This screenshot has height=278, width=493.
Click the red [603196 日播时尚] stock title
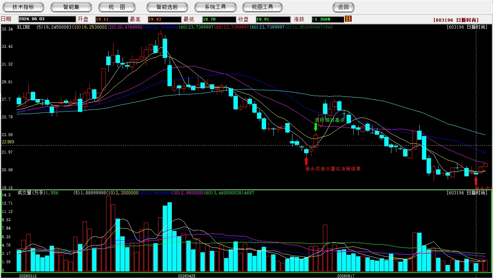pyautogui.click(x=456, y=20)
